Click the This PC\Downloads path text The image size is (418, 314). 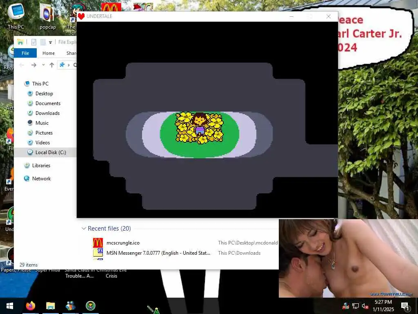click(x=239, y=253)
